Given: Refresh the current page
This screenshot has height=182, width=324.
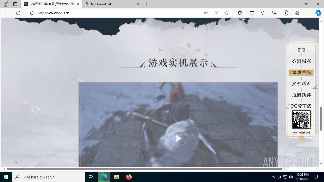Looking at the screenshot, I should coord(18,13).
